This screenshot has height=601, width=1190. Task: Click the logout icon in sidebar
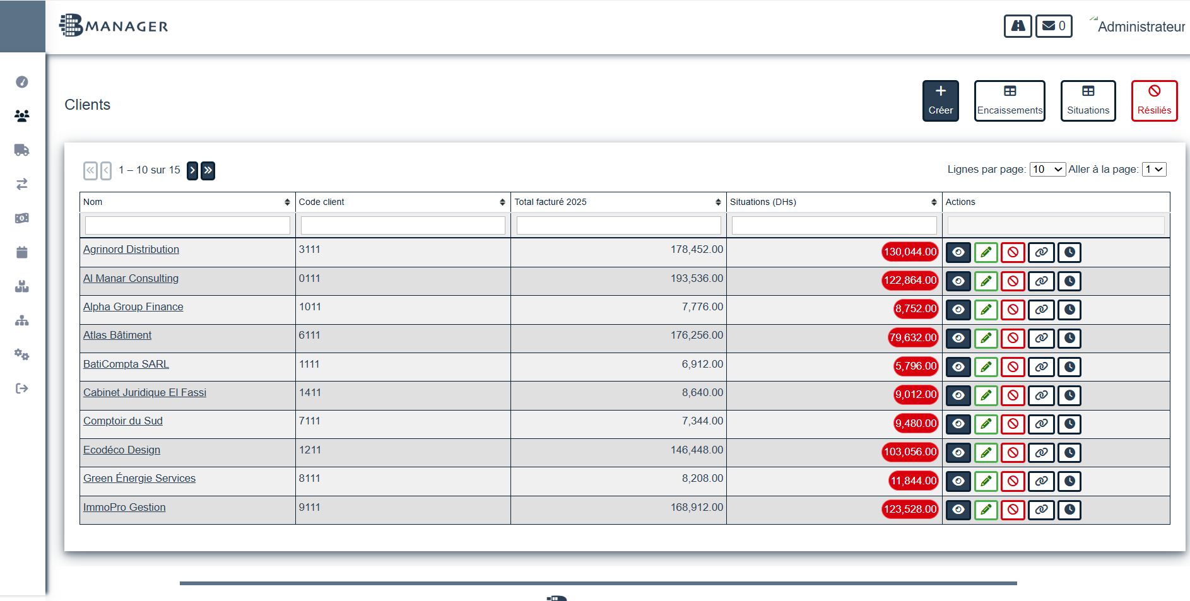[x=22, y=388]
